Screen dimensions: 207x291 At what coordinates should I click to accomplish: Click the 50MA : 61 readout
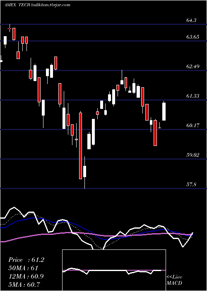23,268
